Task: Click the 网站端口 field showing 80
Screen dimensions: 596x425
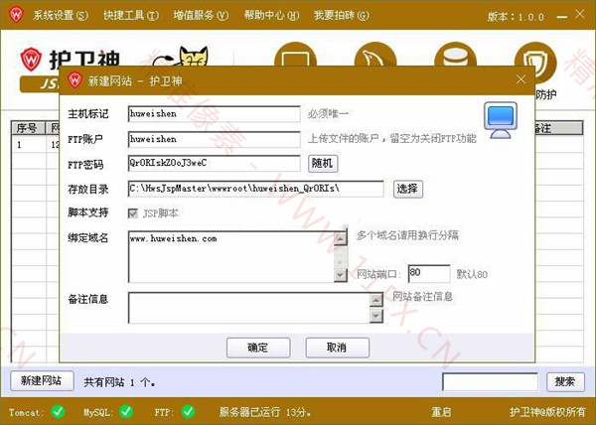Action: click(x=429, y=273)
